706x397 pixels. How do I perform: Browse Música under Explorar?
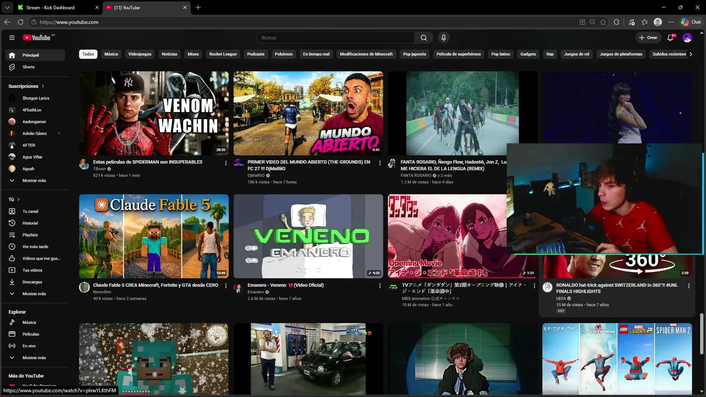pyautogui.click(x=36, y=323)
